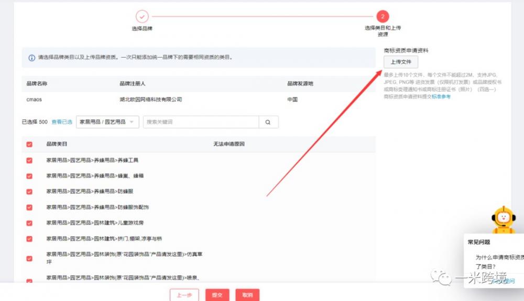Screen dimensions: 524x301
Task: Uncheck the 防蜂服 category checkbox
Action: (x=29, y=192)
